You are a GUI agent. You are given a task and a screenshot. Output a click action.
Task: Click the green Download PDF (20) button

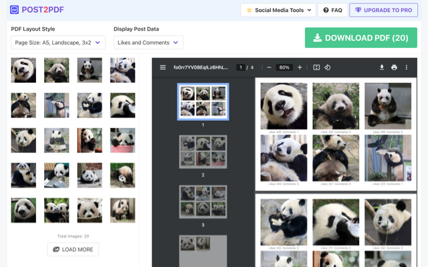click(360, 37)
